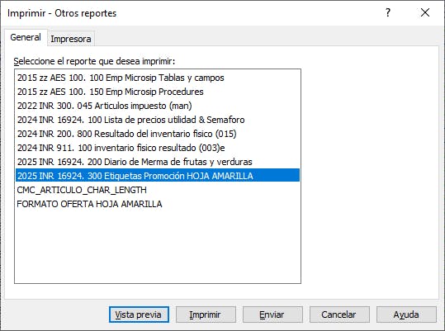This screenshot has height=331, width=445.
Task: Choose report Articulos impuesto (man)
Action: [x=158, y=106]
